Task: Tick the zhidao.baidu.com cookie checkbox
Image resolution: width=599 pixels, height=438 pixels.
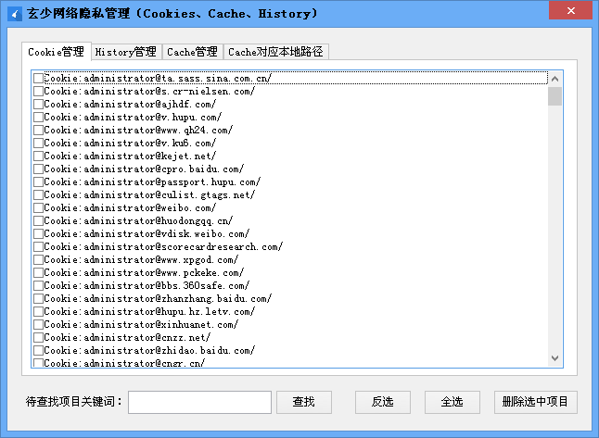Action: pyautogui.click(x=38, y=351)
